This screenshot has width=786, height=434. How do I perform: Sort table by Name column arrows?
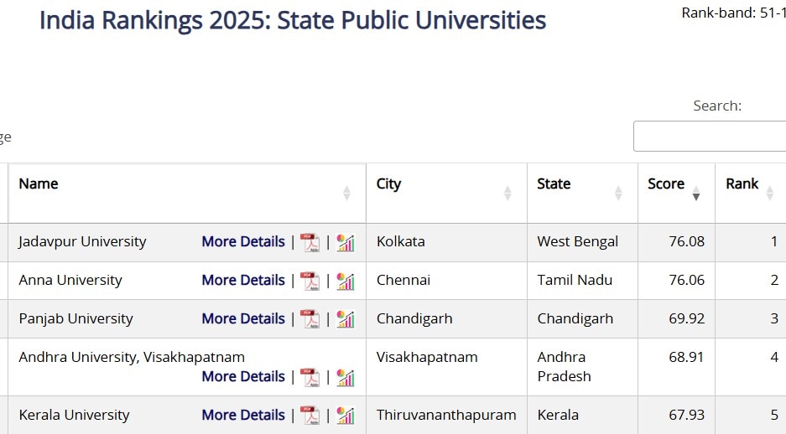click(x=346, y=194)
